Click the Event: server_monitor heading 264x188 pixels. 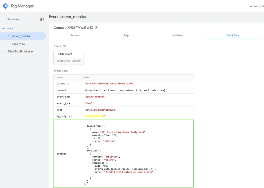68,17
